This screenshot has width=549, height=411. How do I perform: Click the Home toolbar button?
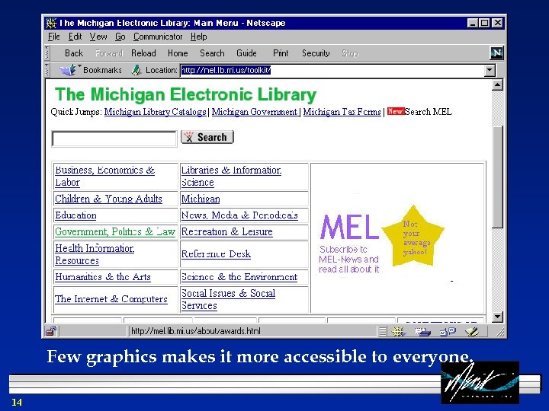(x=178, y=53)
